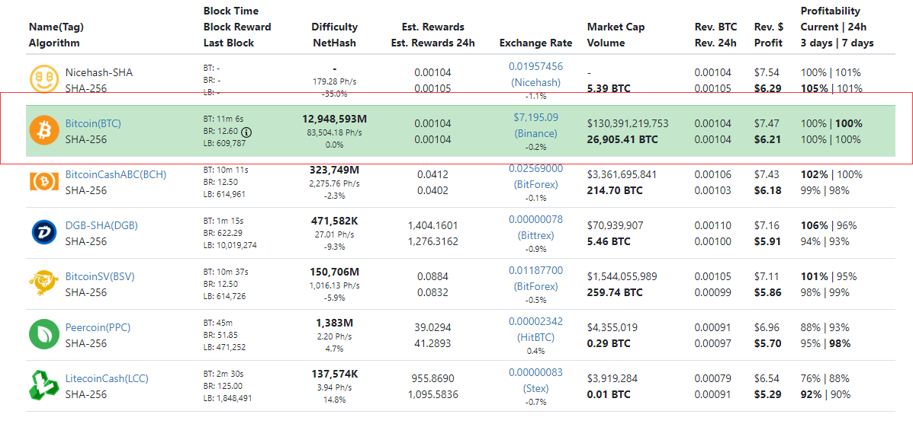The width and height of the screenshot is (913, 427).
Task: Click the info icon beside block reward 12.60
Action: [246, 132]
